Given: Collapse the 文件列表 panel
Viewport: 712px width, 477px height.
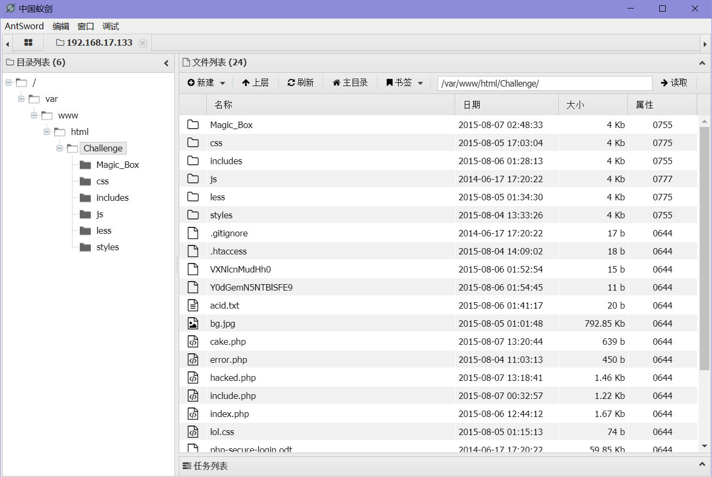Looking at the screenshot, I should coord(702,63).
